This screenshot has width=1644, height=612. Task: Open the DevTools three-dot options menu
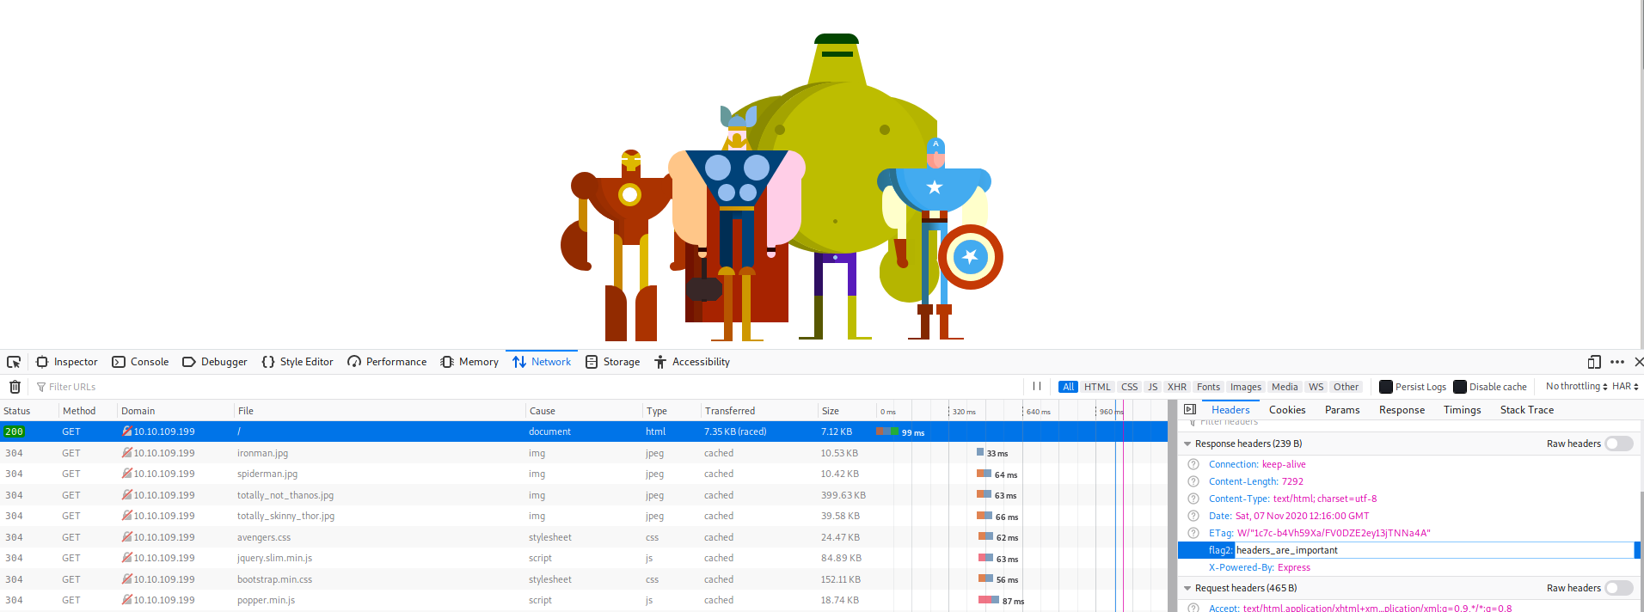click(x=1617, y=362)
